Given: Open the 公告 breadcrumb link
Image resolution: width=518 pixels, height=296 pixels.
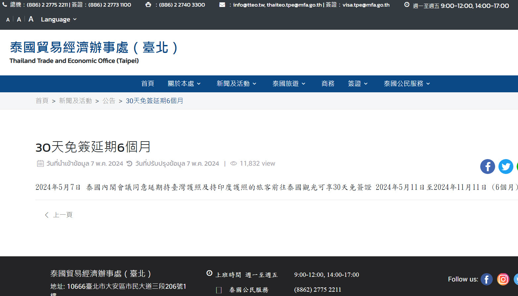Looking at the screenshot, I should click(109, 101).
